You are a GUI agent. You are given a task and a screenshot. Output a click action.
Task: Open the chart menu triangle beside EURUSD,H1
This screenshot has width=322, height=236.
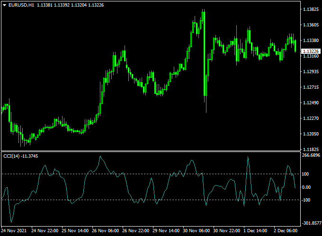5,5
